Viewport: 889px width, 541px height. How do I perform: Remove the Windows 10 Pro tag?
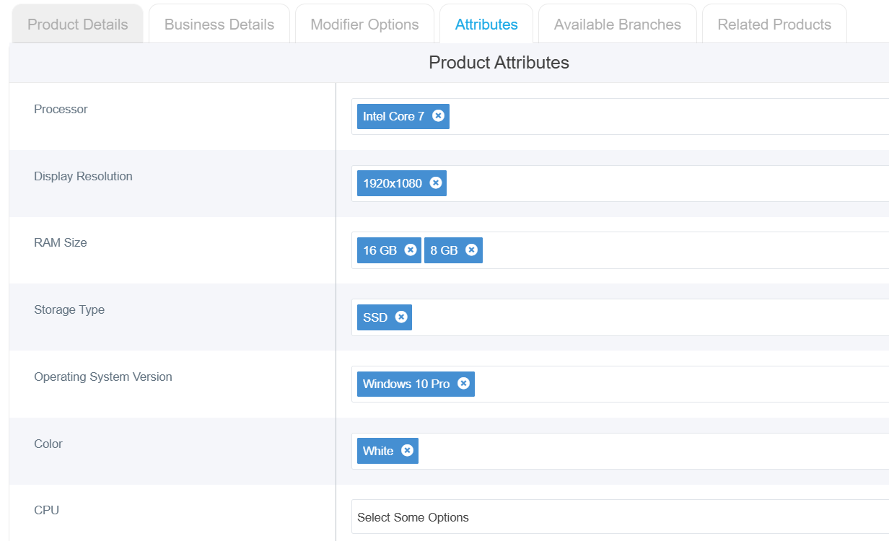point(463,383)
